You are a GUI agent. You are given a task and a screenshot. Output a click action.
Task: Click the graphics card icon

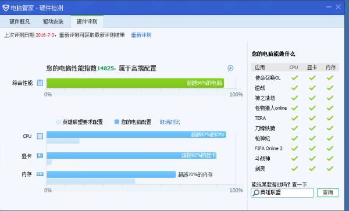(x=40, y=156)
